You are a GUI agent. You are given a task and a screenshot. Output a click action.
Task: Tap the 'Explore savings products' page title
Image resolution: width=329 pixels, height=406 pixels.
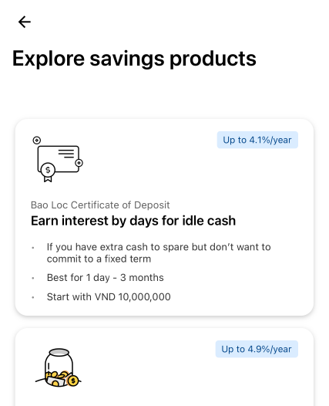pos(134,59)
